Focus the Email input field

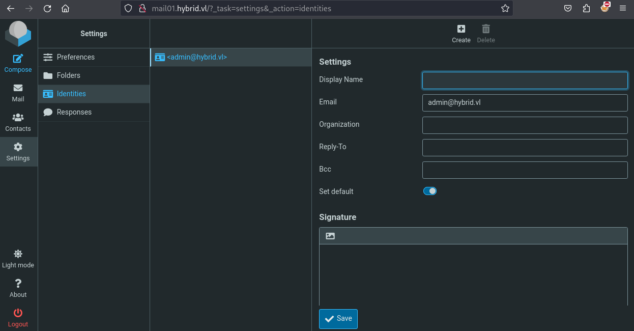(x=525, y=102)
